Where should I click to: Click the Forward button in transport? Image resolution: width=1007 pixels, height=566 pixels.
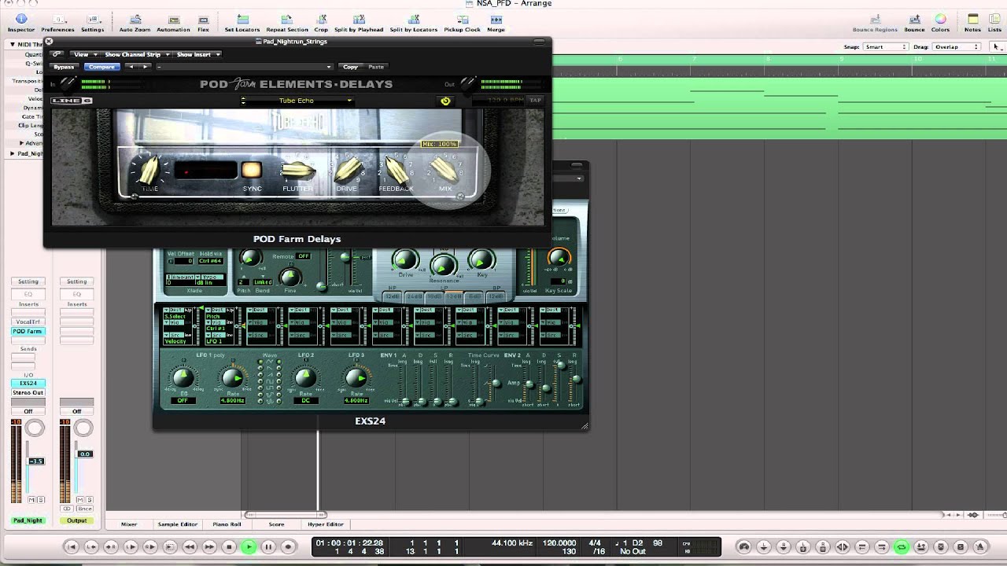coord(209,546)
